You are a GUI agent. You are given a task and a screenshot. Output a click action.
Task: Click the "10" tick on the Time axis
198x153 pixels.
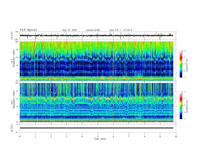pos(176,136)
